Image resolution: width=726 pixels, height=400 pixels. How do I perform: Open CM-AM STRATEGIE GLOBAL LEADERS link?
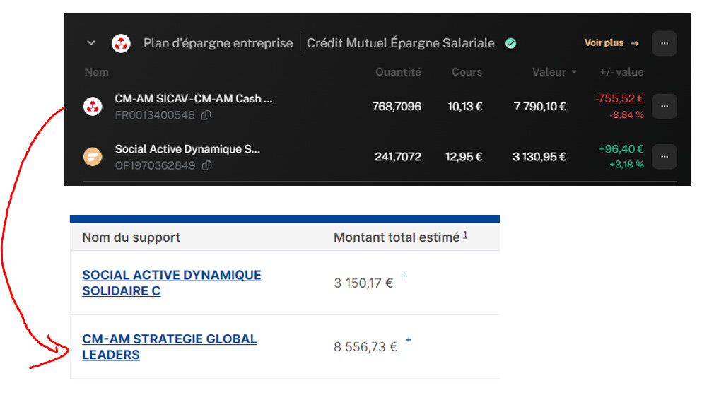[x=170, y=347]
